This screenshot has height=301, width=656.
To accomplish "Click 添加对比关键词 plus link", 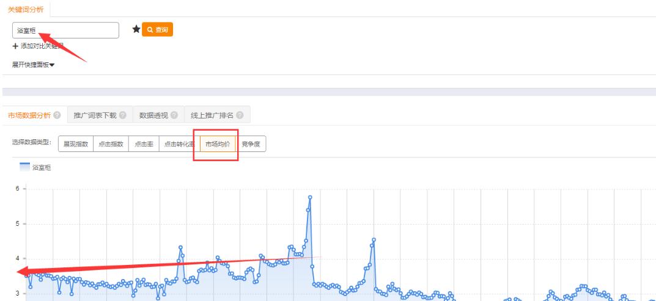I will [38, 46].
